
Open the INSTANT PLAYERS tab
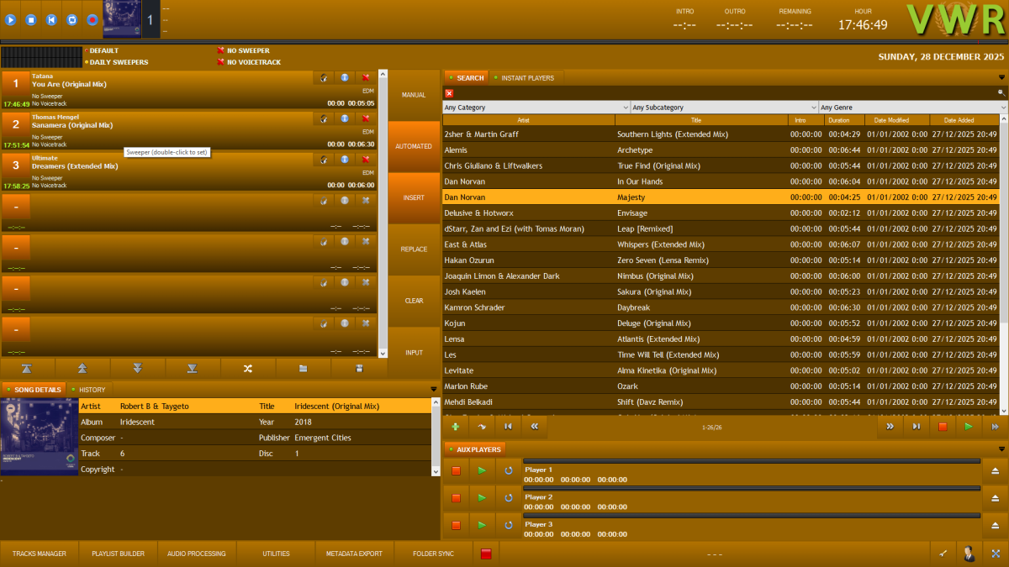pos(526,76)
